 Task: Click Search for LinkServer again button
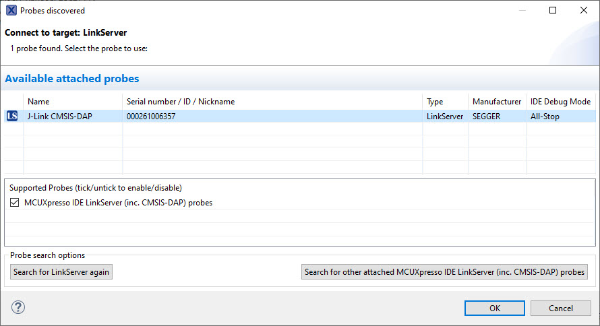[x=61, y=272]
